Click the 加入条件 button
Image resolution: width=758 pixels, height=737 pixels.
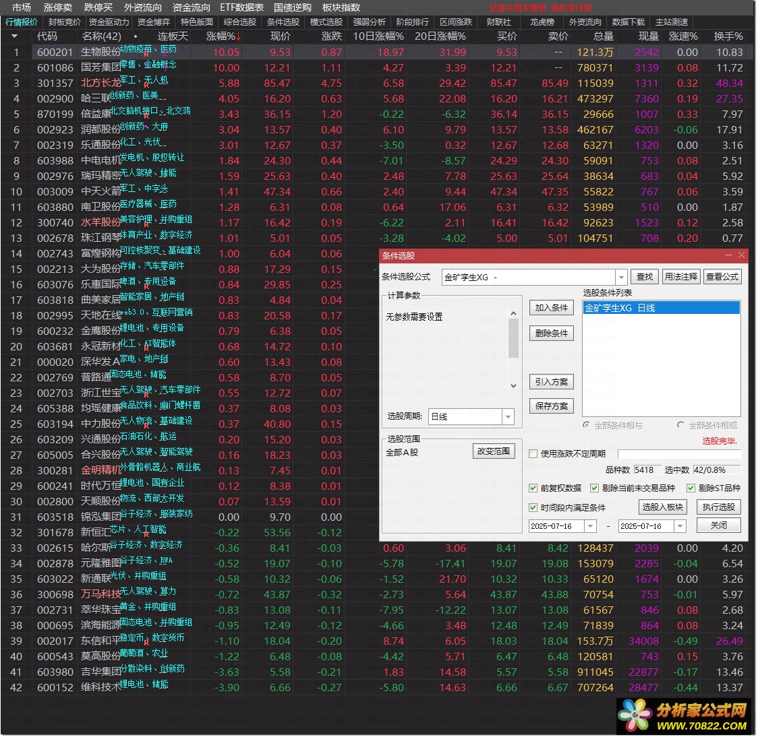[552, 308]
